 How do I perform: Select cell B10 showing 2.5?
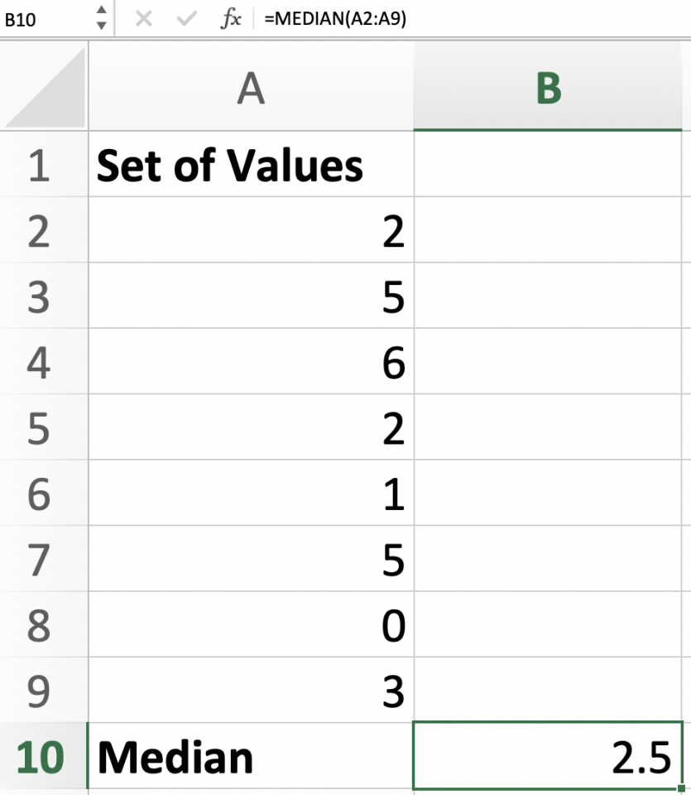548,757
